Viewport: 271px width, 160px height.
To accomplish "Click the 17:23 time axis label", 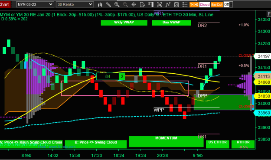I will 97,156.
